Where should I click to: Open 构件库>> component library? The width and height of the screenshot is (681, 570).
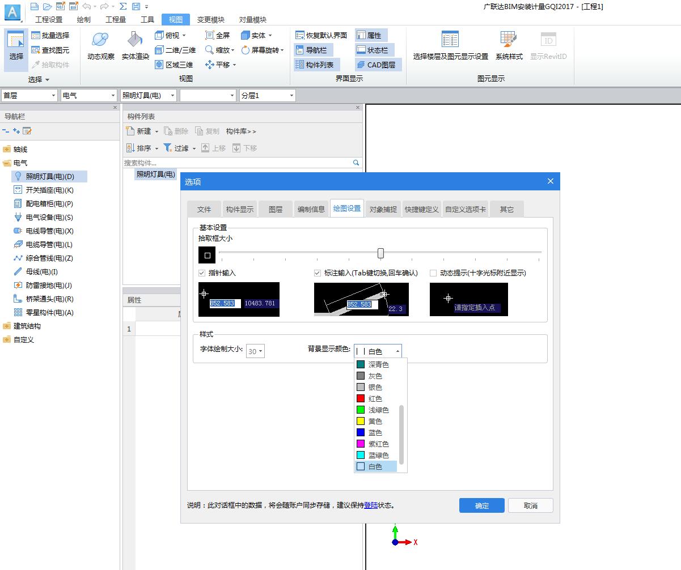241,131
